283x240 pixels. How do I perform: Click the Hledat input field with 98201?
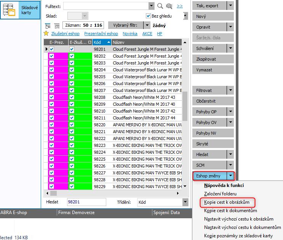pyautogui.click(x=86, y=202)
